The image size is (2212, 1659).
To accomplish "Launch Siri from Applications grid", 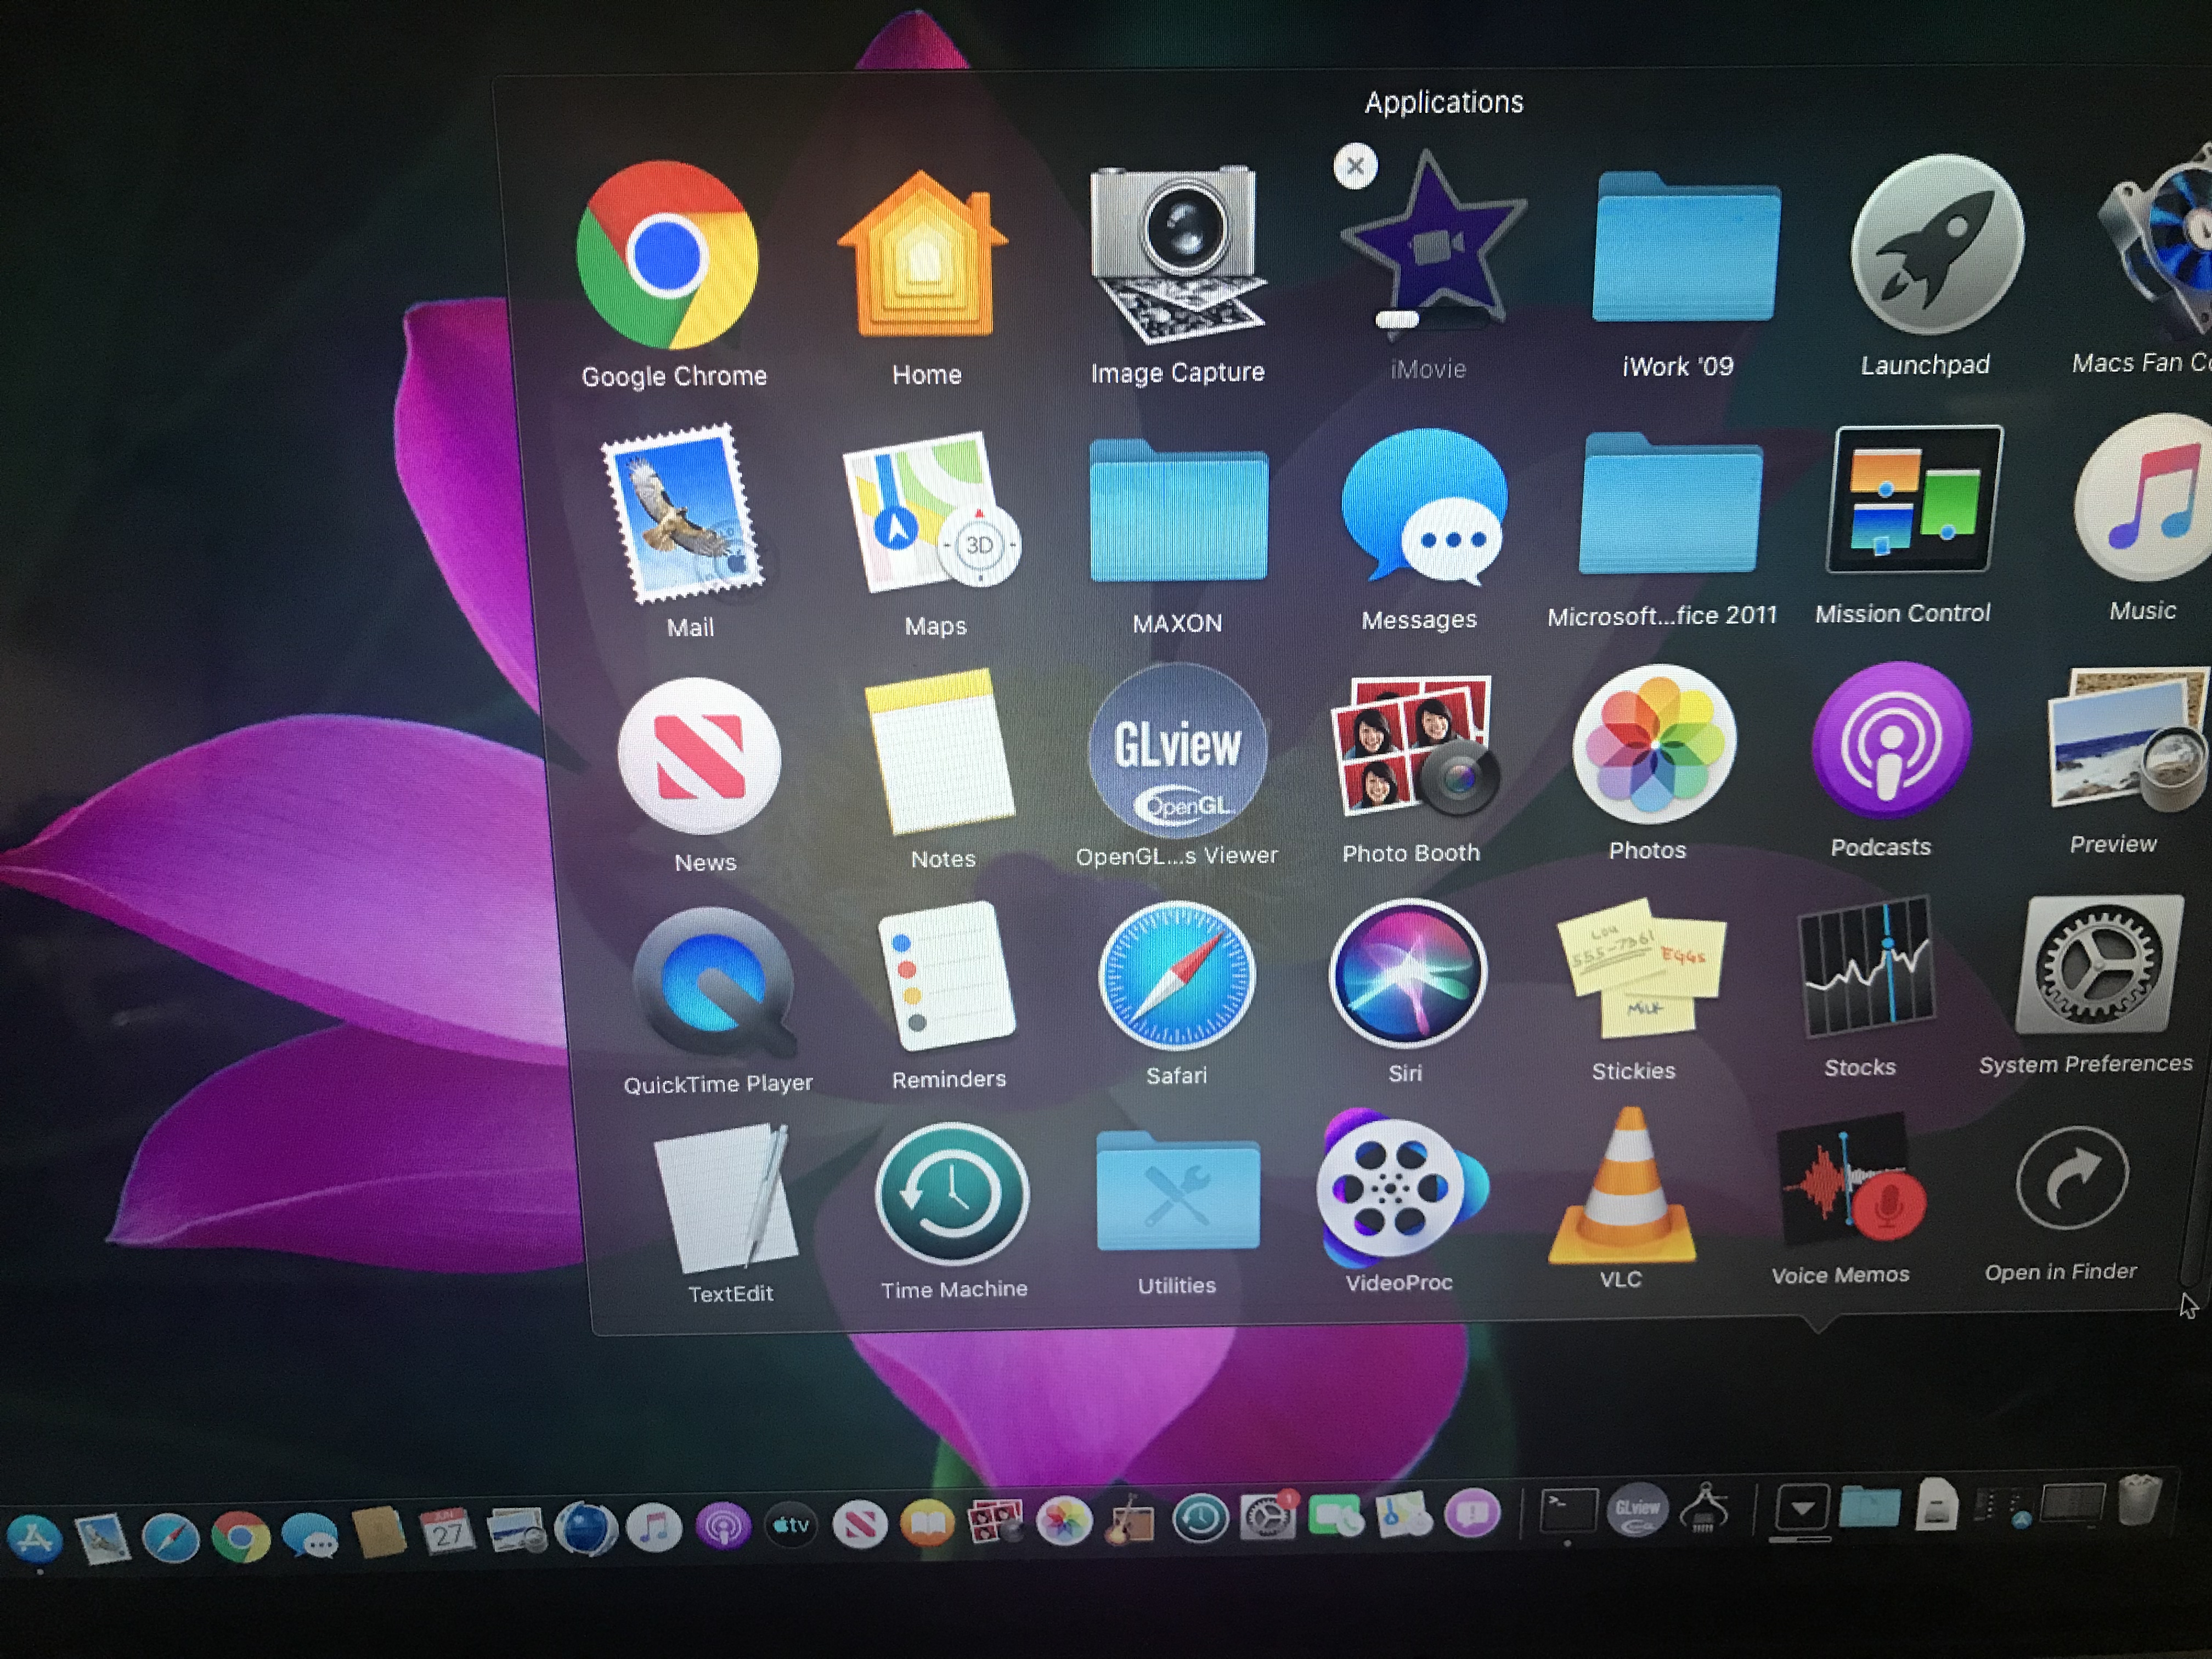I will click(1407, 972).
